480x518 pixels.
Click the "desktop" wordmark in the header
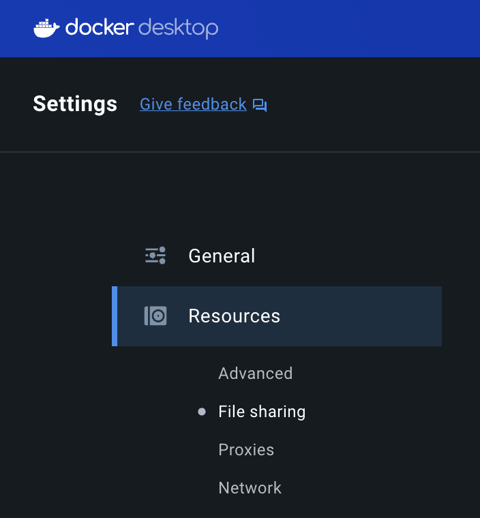179,29
